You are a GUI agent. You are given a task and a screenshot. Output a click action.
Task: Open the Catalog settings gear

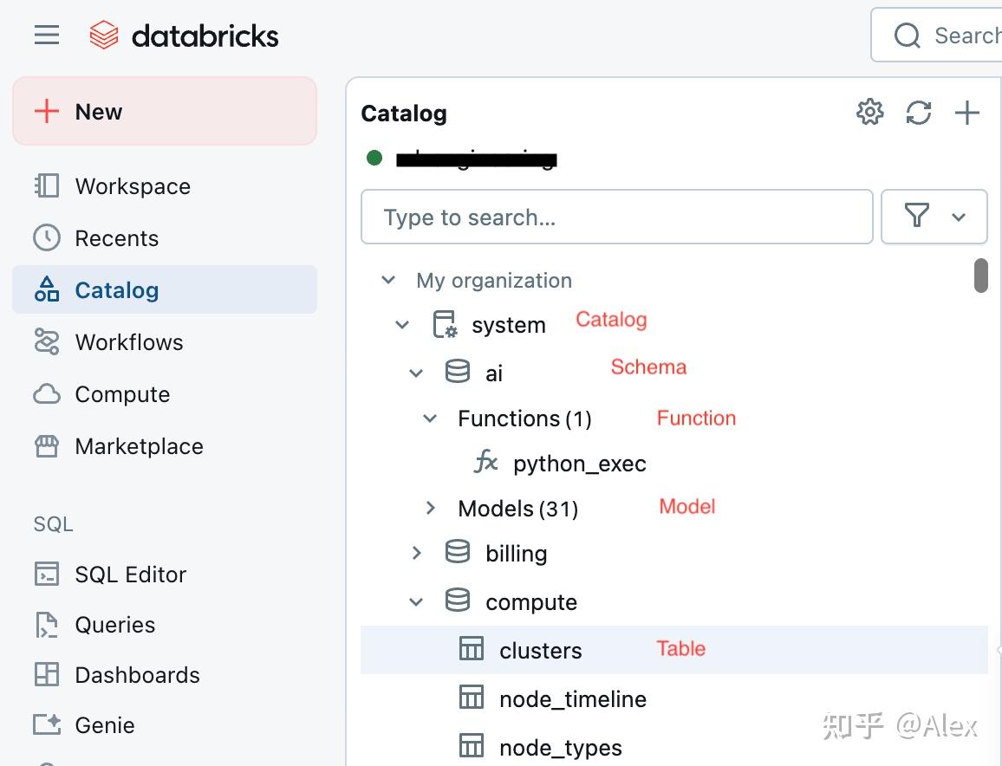click(x=869, y=112)
